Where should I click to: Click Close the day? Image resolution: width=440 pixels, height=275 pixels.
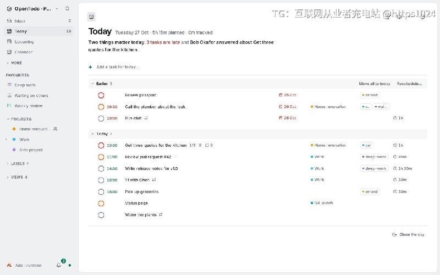pos(408,234)
